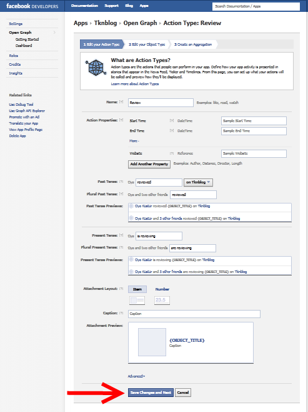Switch to Edit your Action Type step
This screenshot has width=308, height=412.
tap(101, 44)
